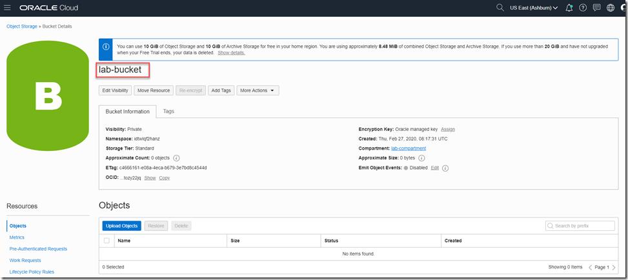
Task: Open the support chat icon
Action: (x=596, y=8)
